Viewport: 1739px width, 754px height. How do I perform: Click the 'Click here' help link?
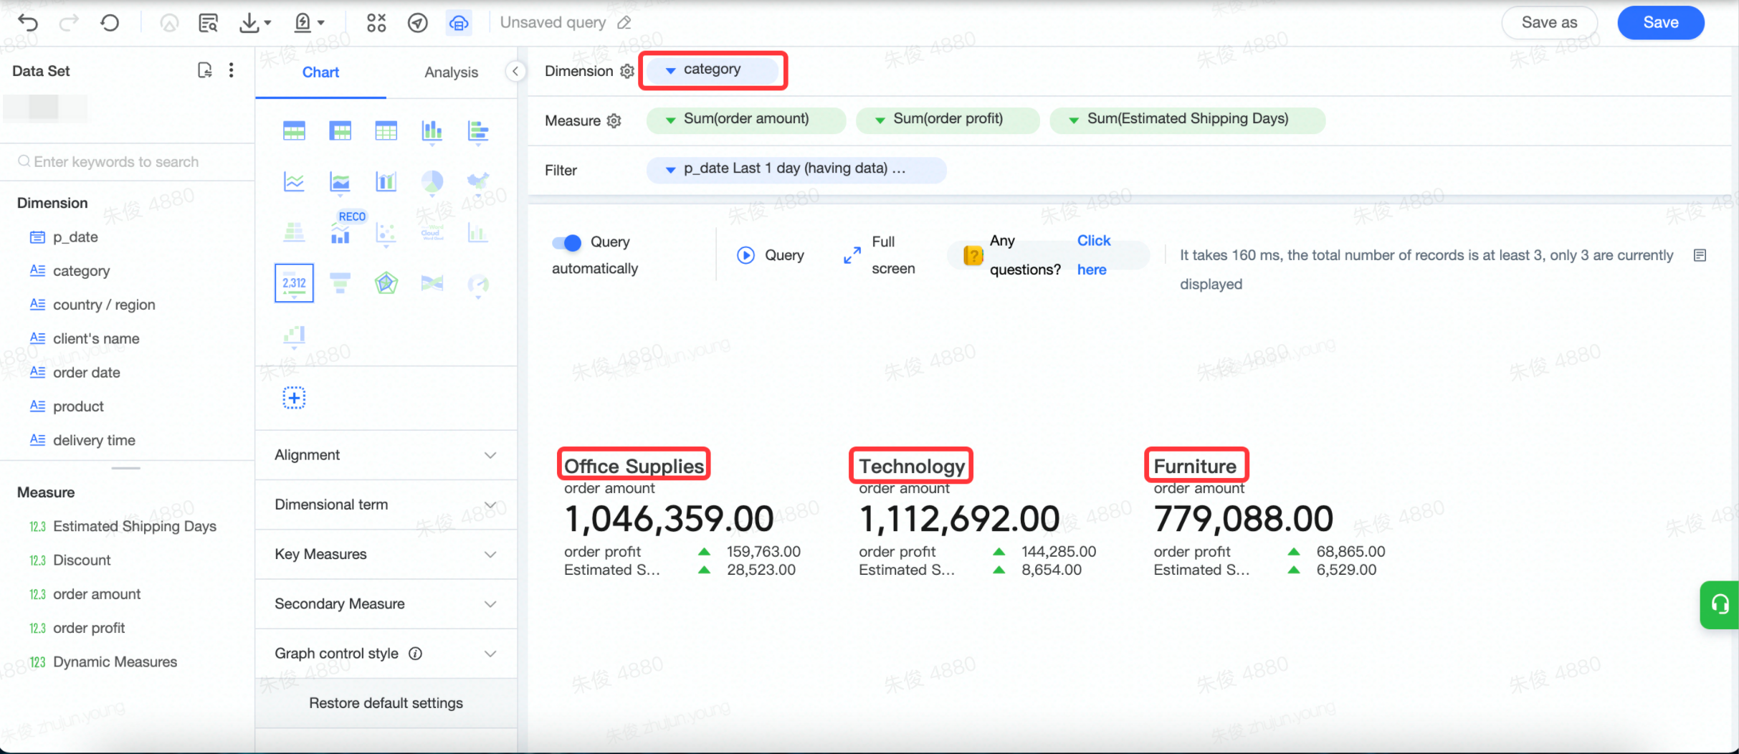tap(1093, 255)
